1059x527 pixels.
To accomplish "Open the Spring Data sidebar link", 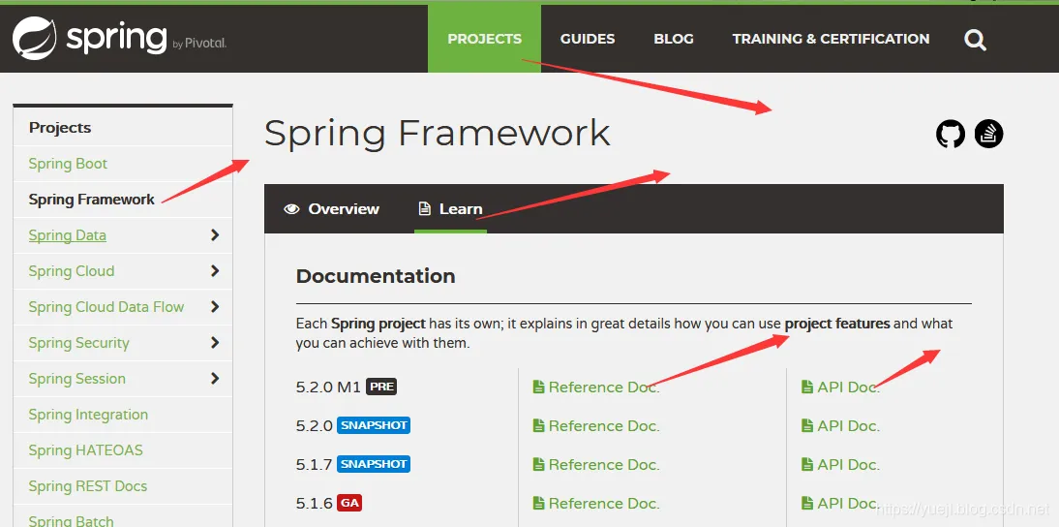I will coord(67,235).
